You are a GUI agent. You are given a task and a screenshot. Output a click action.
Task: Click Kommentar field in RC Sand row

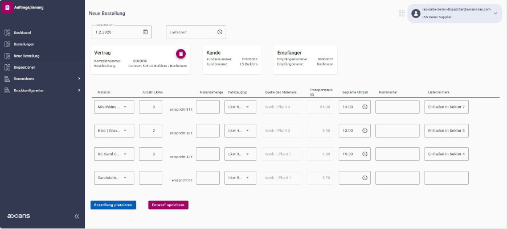coord(398,154)
